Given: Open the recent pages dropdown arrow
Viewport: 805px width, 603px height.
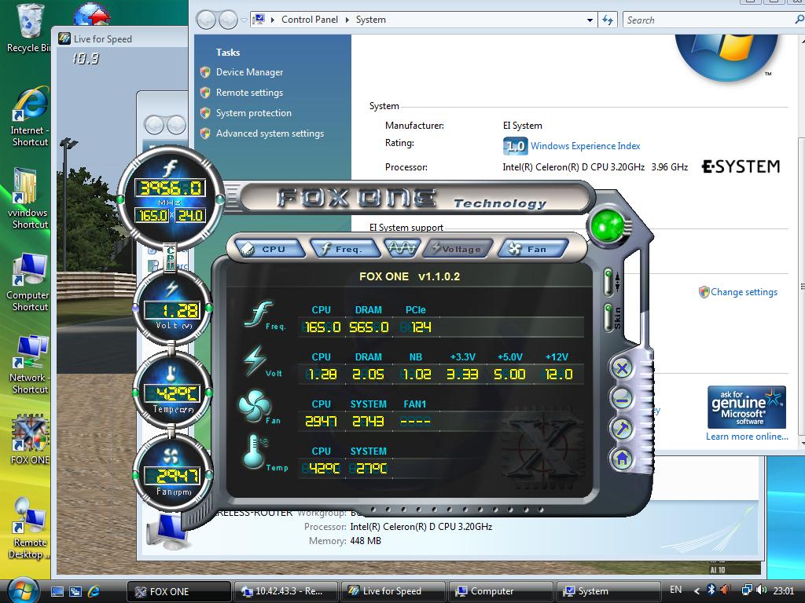Looking at the screenshot, I should pyautogui.click(x=244, y=20).
